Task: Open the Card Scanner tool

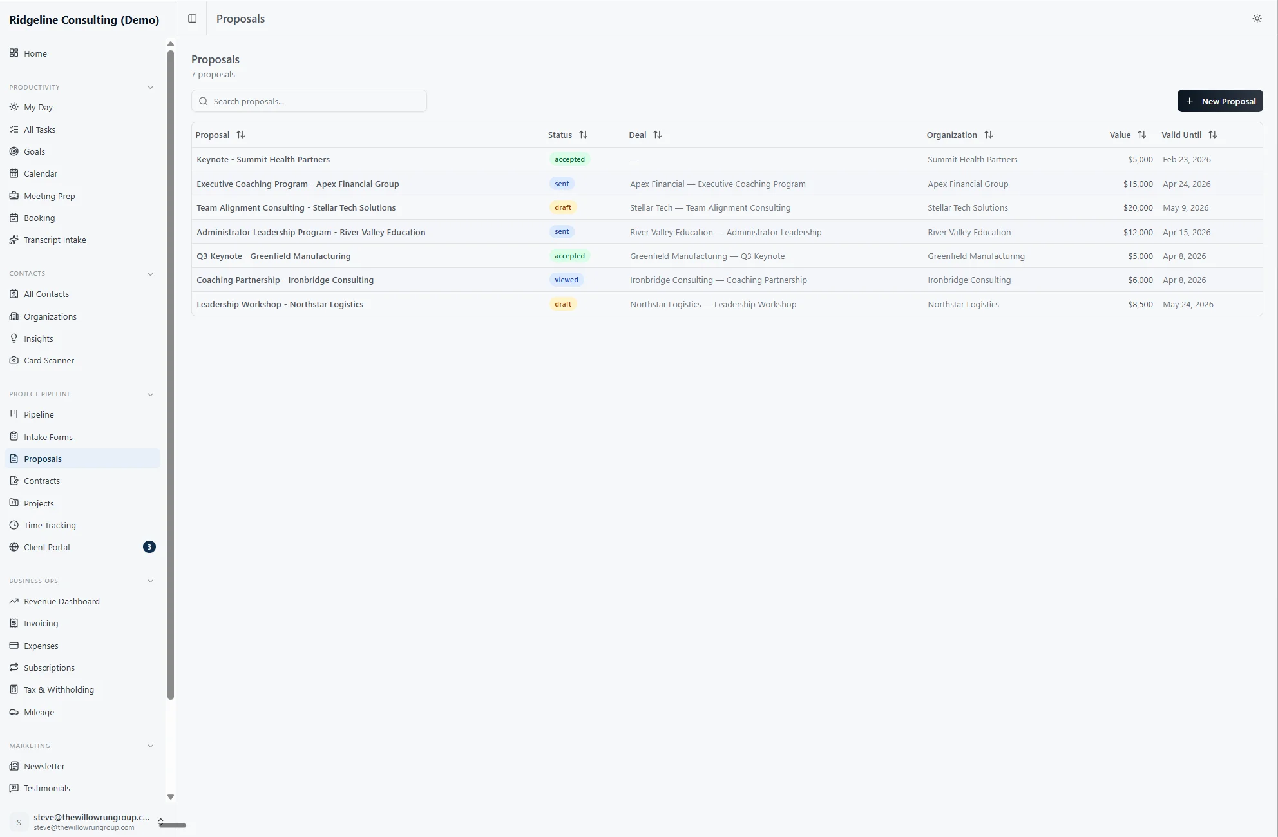Action: 14,360
